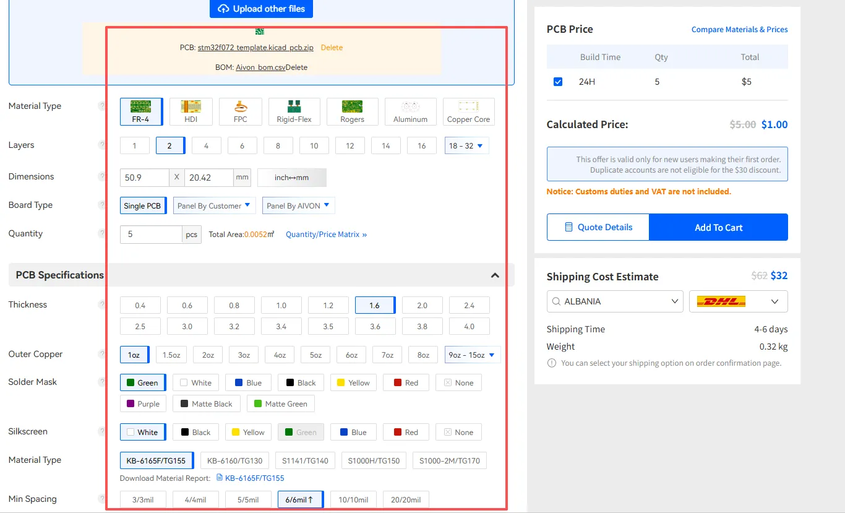
Task: Toggle the 24H build time checkbox
Action: (x=558, y=82)
